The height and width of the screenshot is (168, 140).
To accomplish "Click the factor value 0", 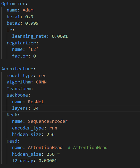I will pyautogui.click(x=35, y=56).
